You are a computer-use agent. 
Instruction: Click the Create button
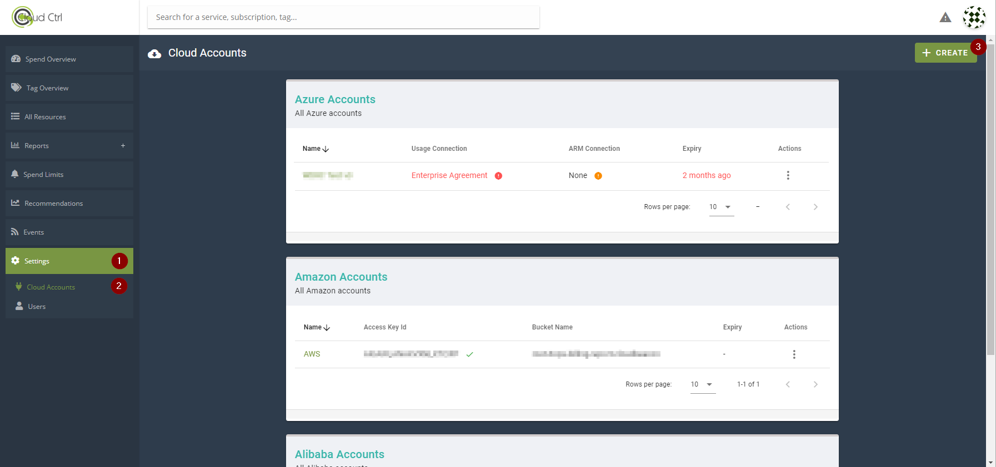click(945, 53)
